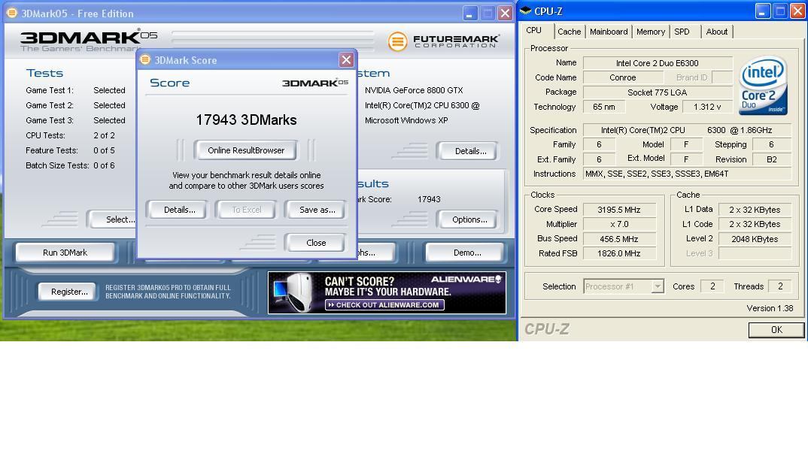Click the To Excel button
The height and width of the screenshot is (451, 808).
coord(246,210)
